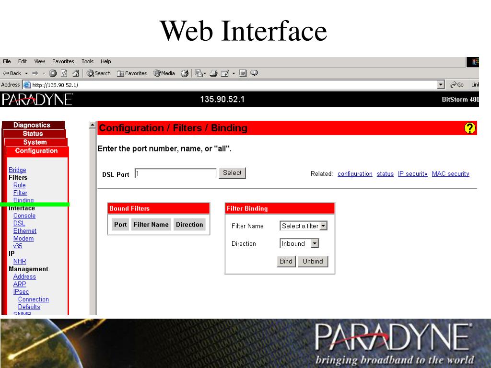Click the Go button next to address

457,85
